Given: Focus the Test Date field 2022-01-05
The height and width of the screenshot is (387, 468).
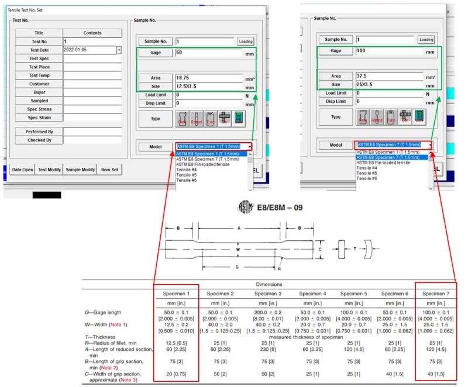Looking at the screenshot, I should click(90, 50).
